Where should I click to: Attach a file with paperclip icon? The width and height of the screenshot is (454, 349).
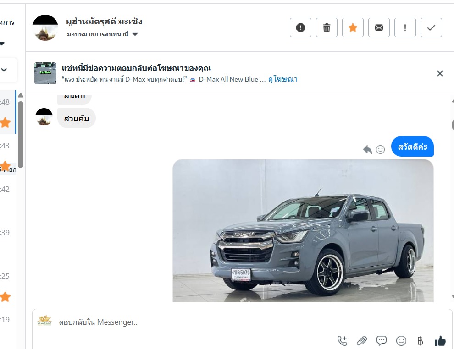[x=362, y=341]
